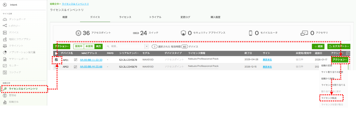Open ダッシュボード from the sidebar

coord(17,19)
